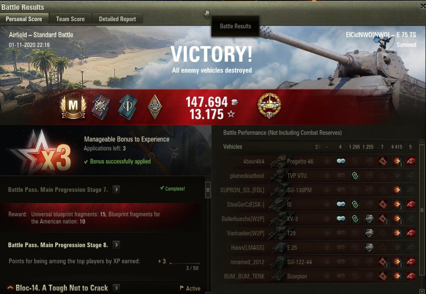The width and height of the screenshot is (426, 294).
Task: Click the Mastery Badge M icon
Action: point(73,107)
